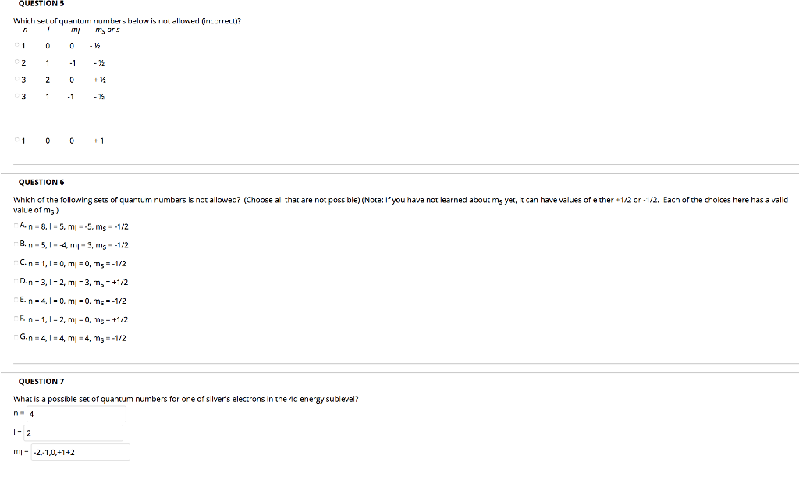799x477 pixels.
Task: Check option D with ms = +1/2
Action: click(x=17, y=282)
